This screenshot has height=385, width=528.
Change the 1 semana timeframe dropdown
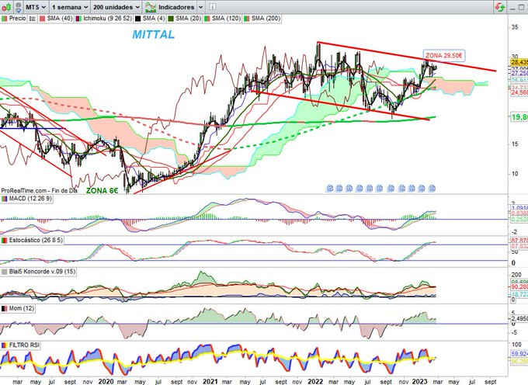[x=70, y=7]
